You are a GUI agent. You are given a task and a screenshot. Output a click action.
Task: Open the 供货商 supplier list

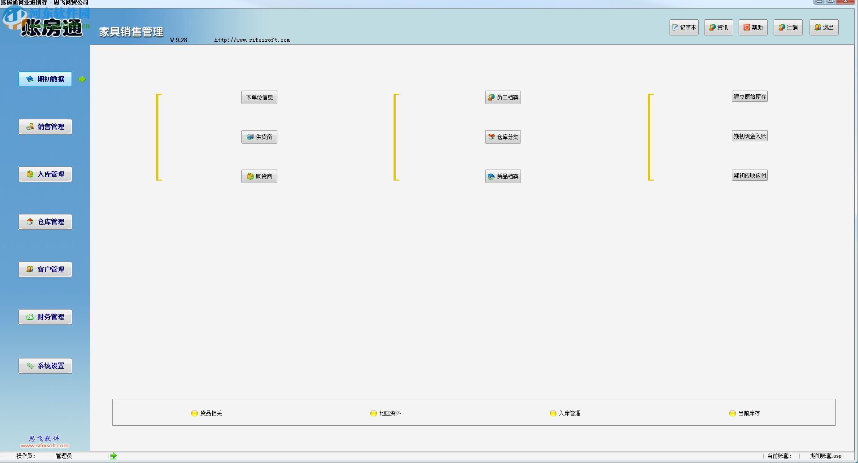259,137
